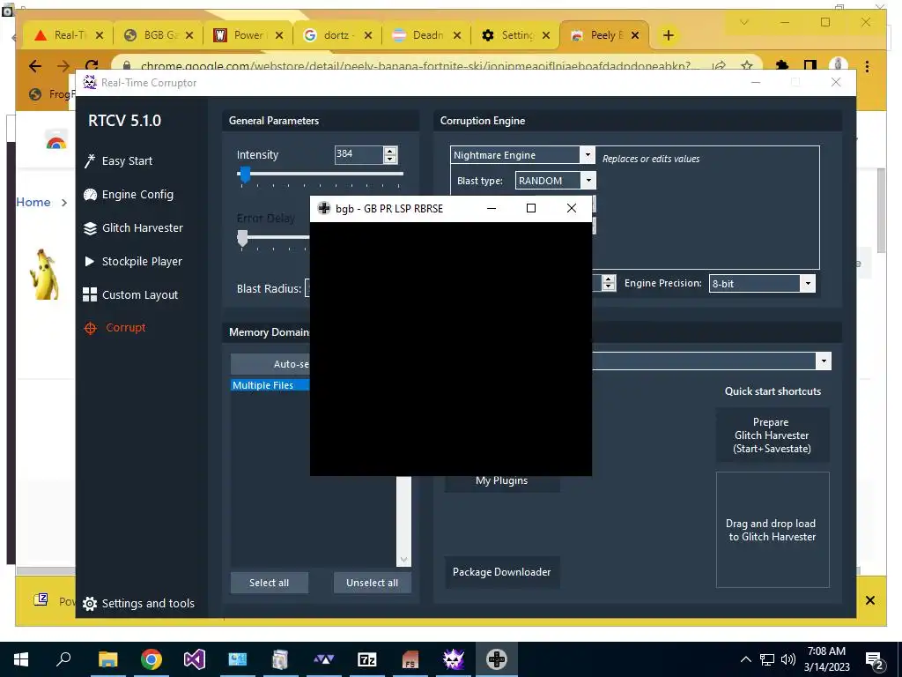
Task: Click the Custom Layout grid icon
Action: point(90,294)
